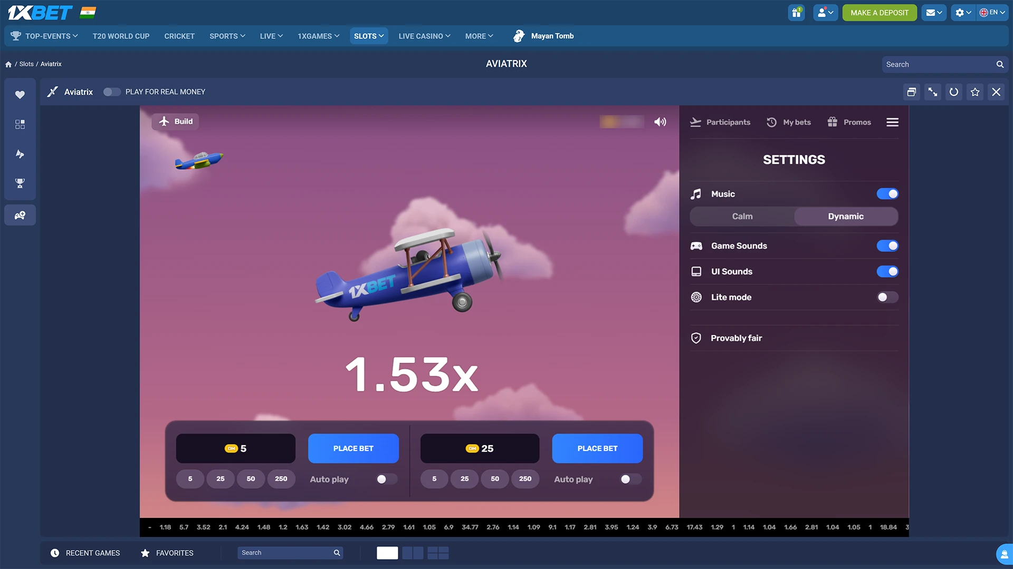
Task: Open the trophy icon in the left sidebar
Action: 20,183
